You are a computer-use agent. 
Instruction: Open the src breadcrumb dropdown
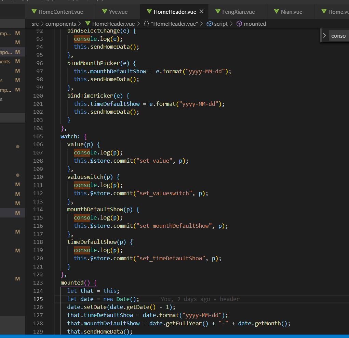35,24
